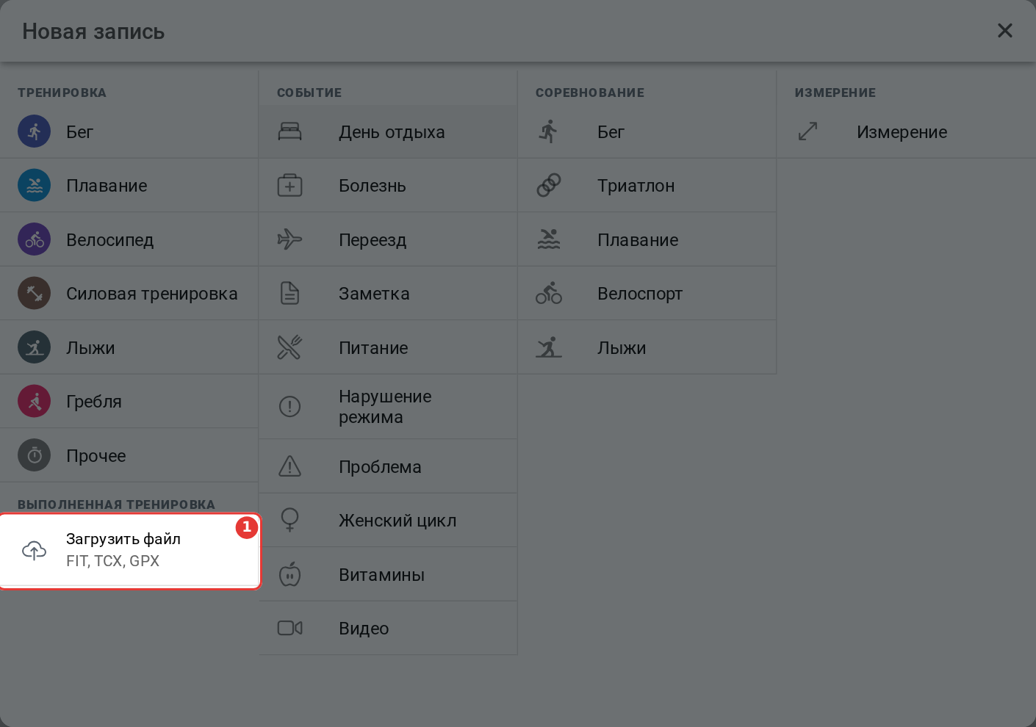Click the runner icon under Соревнование

point(549,131)
